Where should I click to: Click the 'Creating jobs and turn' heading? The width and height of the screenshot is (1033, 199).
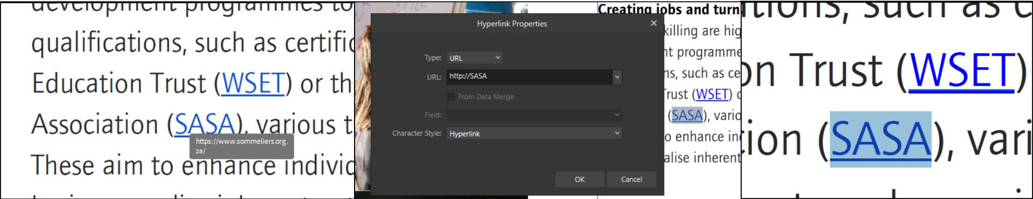point(669,9)
